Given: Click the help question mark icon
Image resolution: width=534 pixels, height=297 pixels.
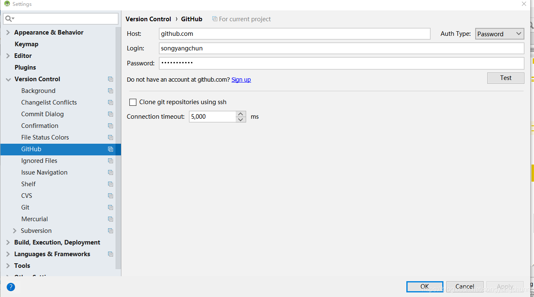Looking at the screenshot, I should (x=11, y=287).
